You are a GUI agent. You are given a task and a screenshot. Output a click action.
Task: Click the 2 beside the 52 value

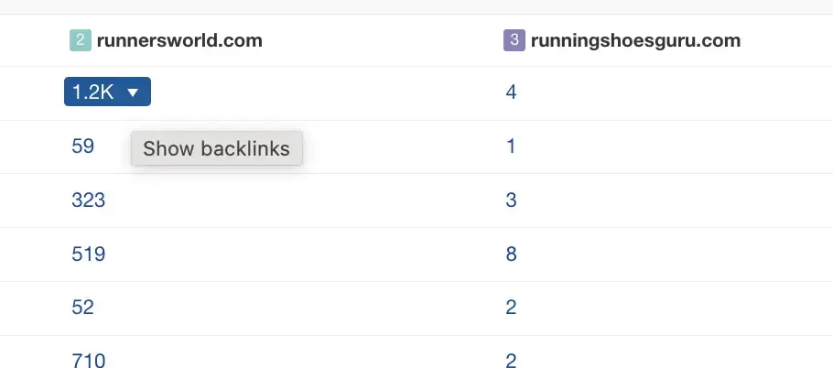coord(511,308)
